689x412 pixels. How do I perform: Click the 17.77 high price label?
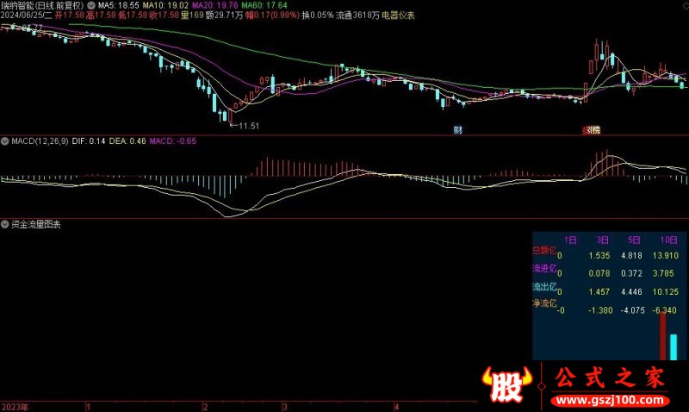[32, 28]
